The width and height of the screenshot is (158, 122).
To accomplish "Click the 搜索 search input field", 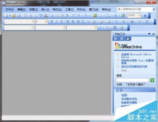I will click(x=132, y=80).
